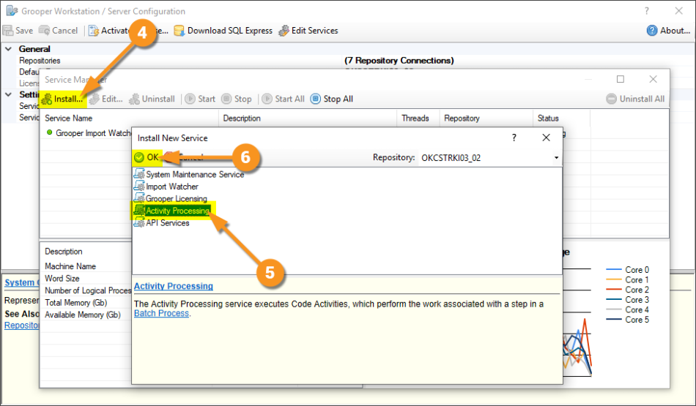Click OK in Install New Service dialog

tap(147, 157)
